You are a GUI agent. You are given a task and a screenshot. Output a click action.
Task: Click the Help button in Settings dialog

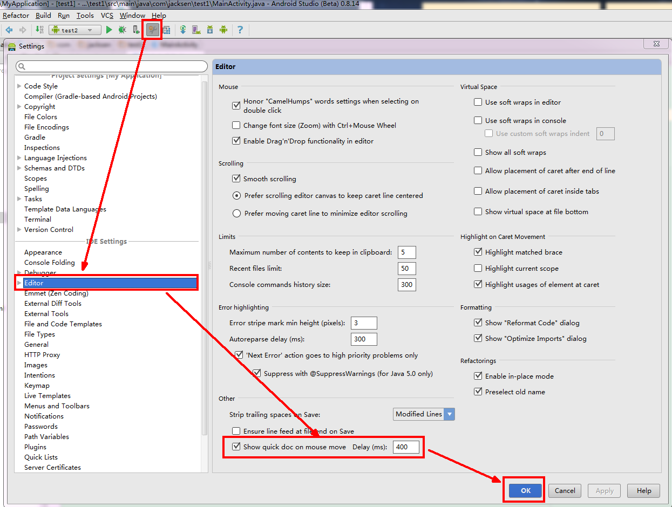pos(644,491)
